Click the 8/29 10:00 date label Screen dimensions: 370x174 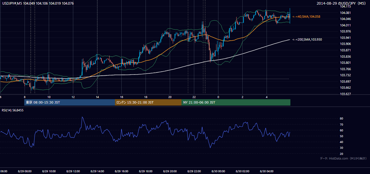coord(49,171)
